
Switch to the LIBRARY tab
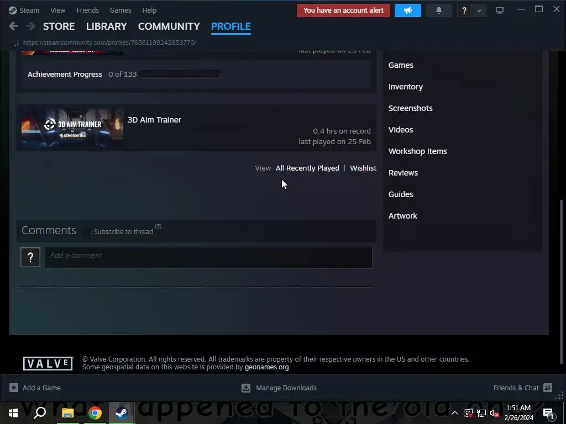pyautogui.click(x=107, y=26)
